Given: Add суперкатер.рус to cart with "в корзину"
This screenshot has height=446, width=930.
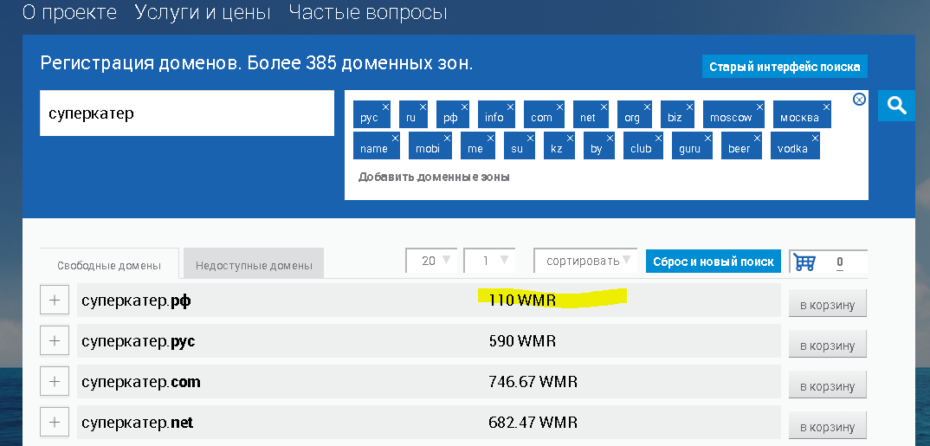Looking at the screenshot, I should [x=827, y=346].
